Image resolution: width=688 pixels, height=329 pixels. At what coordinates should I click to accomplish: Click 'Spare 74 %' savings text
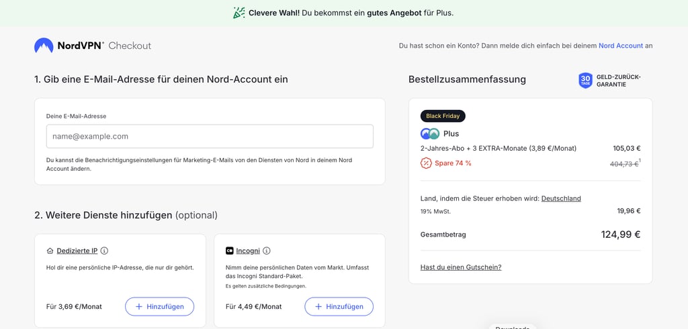coord(453,163)
